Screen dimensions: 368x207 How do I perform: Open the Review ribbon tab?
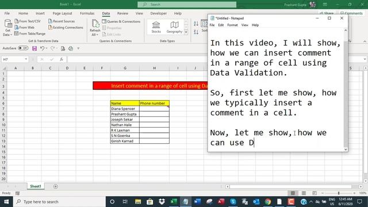122,13
